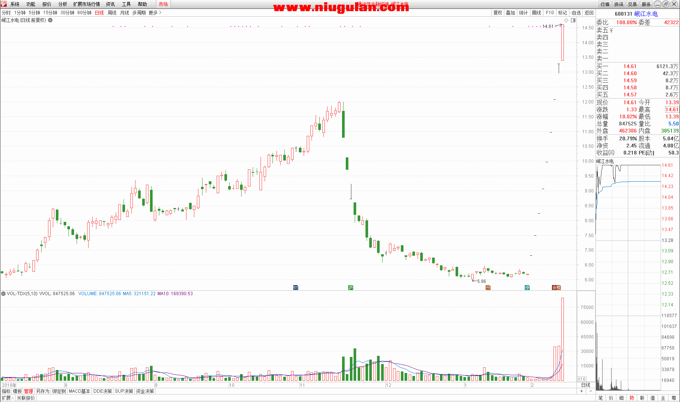Select the 模板 template tab
This screenshot has height=402, width=680.
[x=17, y=391]
